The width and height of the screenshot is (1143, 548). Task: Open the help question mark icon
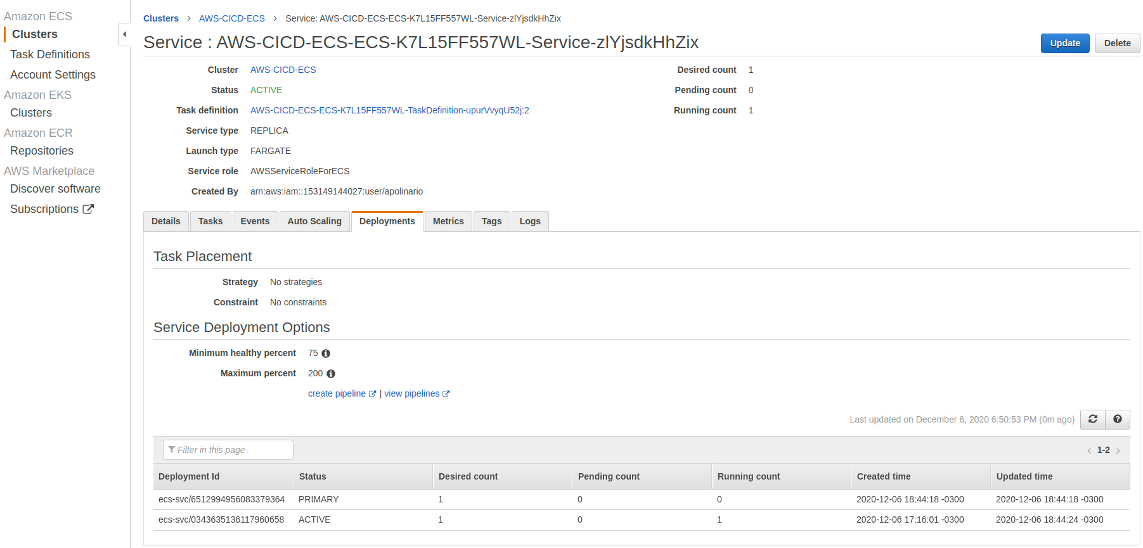1118,419
